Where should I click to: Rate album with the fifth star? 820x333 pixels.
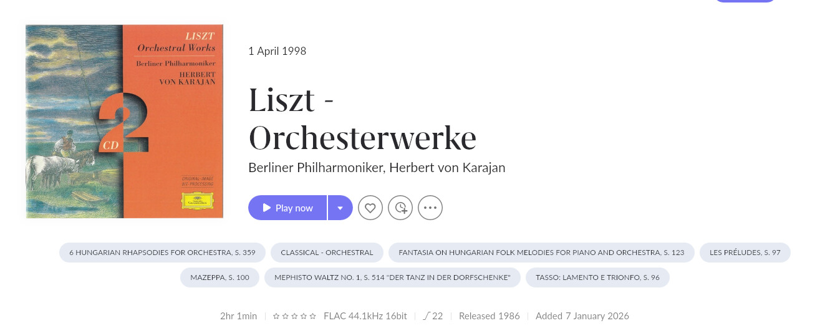click(313, 316)
